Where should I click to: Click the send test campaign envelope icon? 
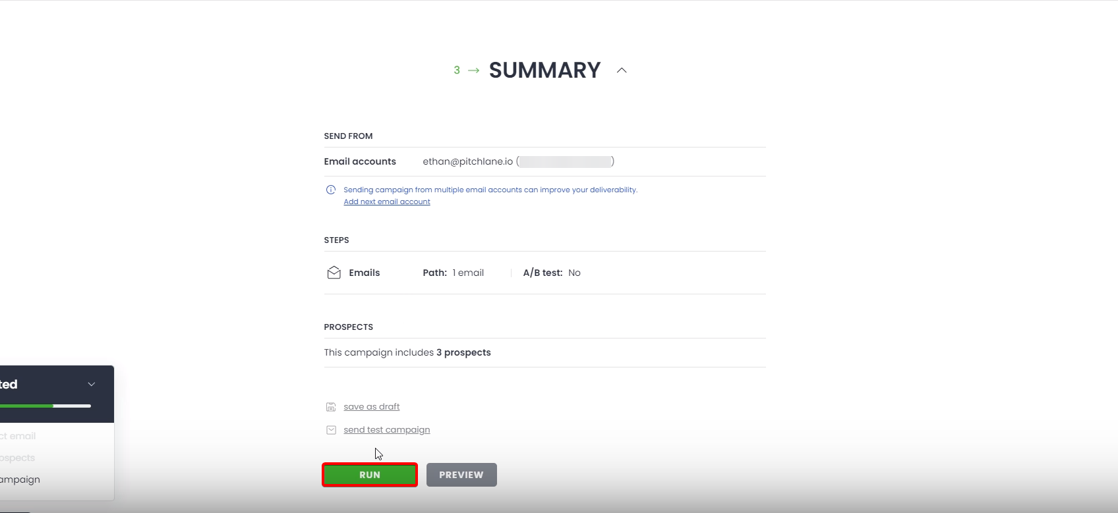[331, 430]
